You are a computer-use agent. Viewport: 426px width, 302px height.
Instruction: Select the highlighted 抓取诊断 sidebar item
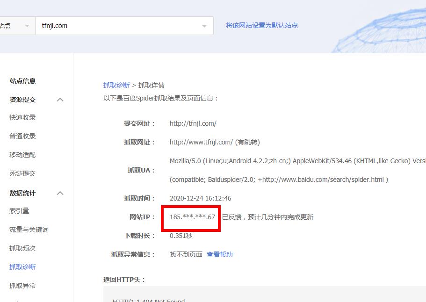[x=24, y=267]
